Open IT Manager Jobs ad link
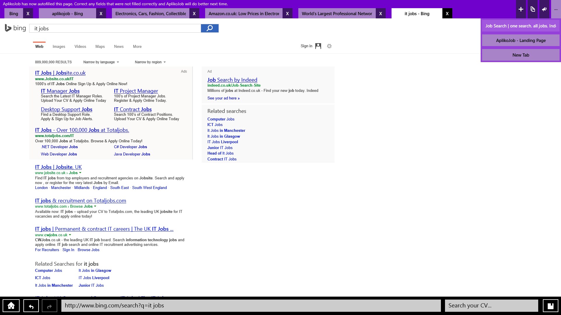Screen dimensions: 561x315 click(x=60, y=91)
